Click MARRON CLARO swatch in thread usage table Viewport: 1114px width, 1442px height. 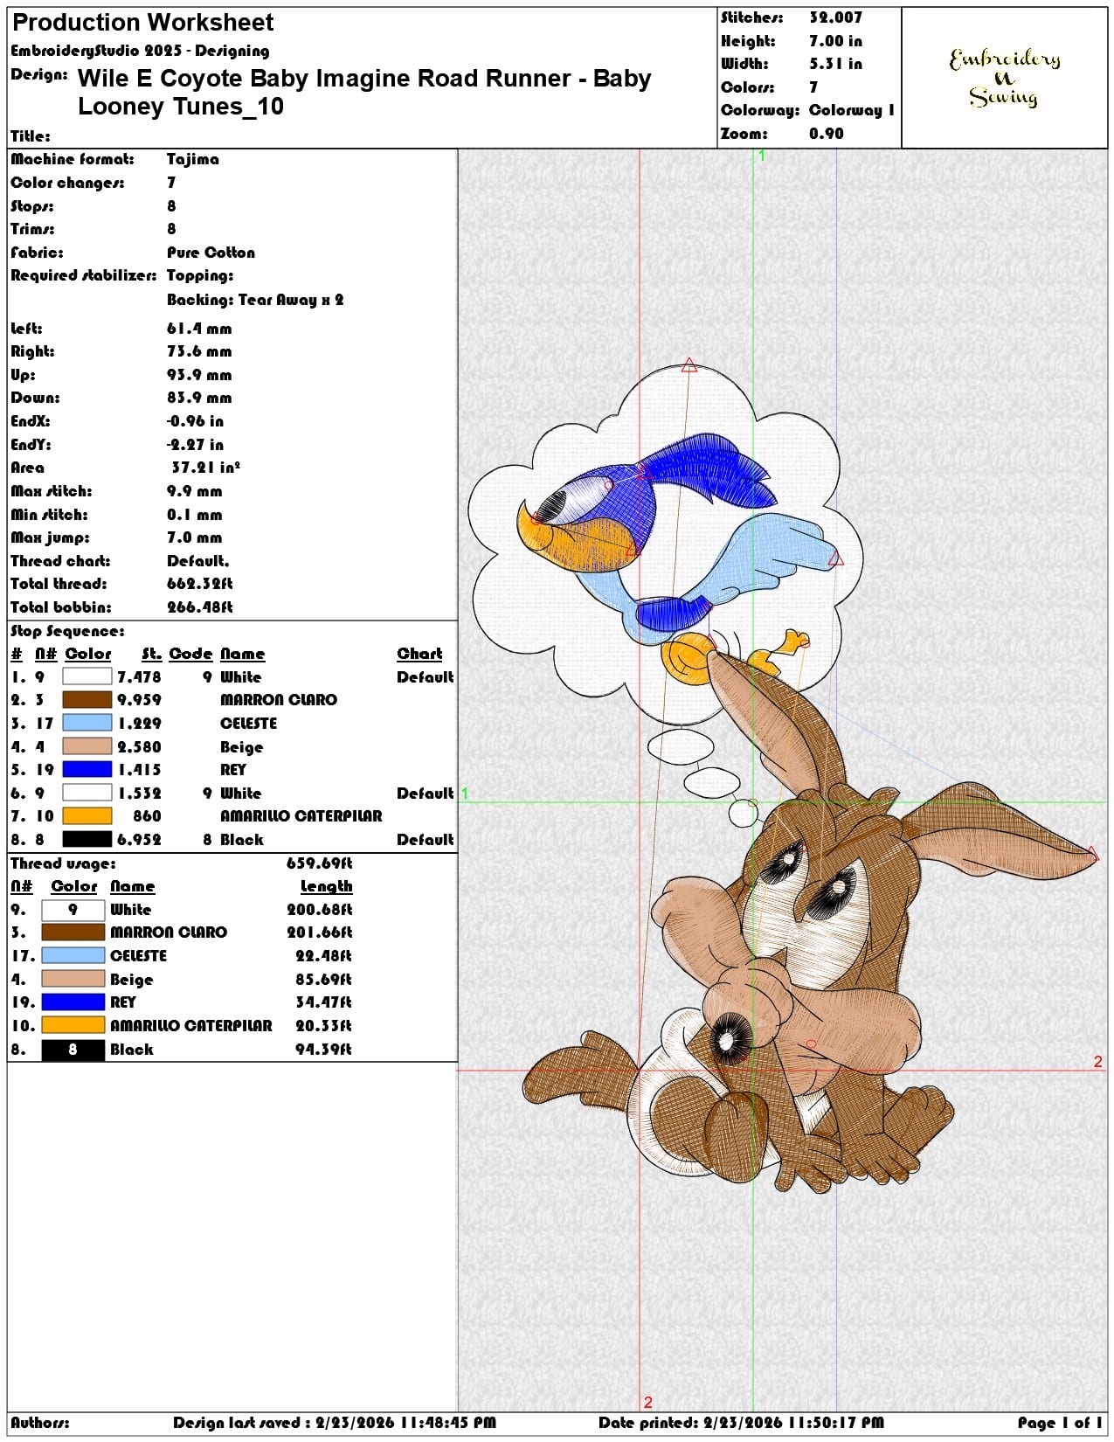coord(73,932)
